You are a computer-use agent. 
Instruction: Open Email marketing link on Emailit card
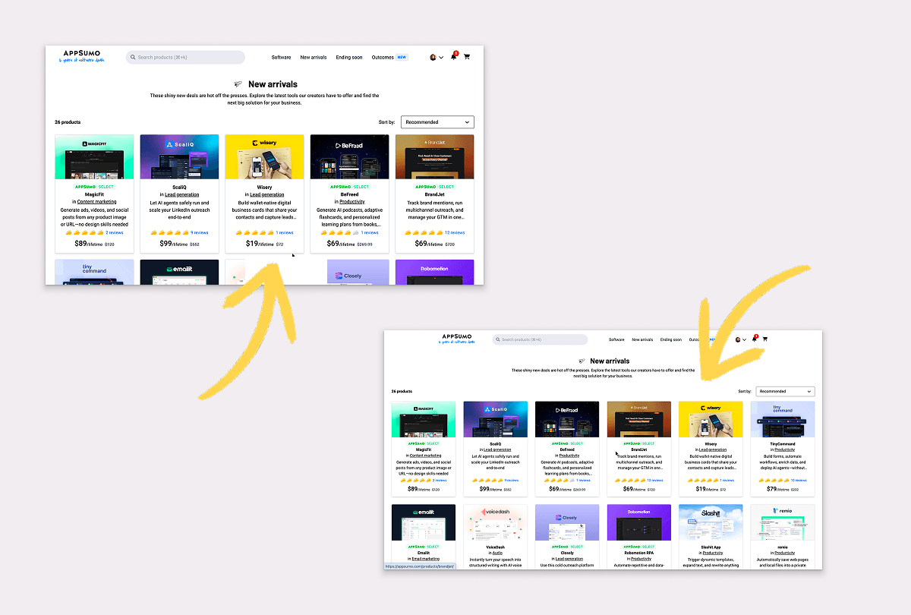(426, 559)
